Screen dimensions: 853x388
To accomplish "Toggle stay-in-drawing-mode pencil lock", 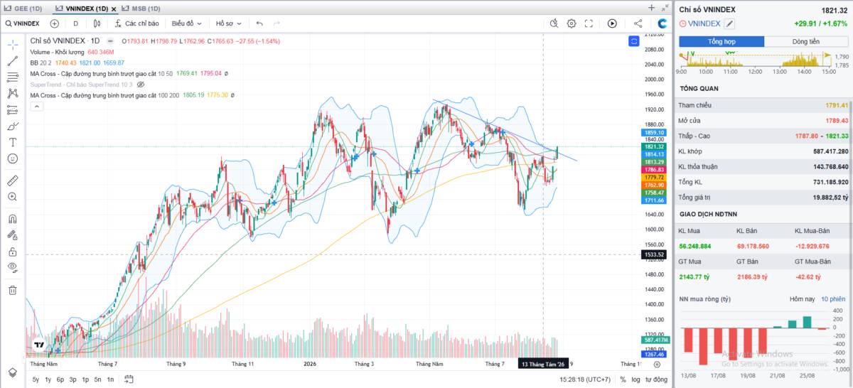I will (x=12, y=235).
